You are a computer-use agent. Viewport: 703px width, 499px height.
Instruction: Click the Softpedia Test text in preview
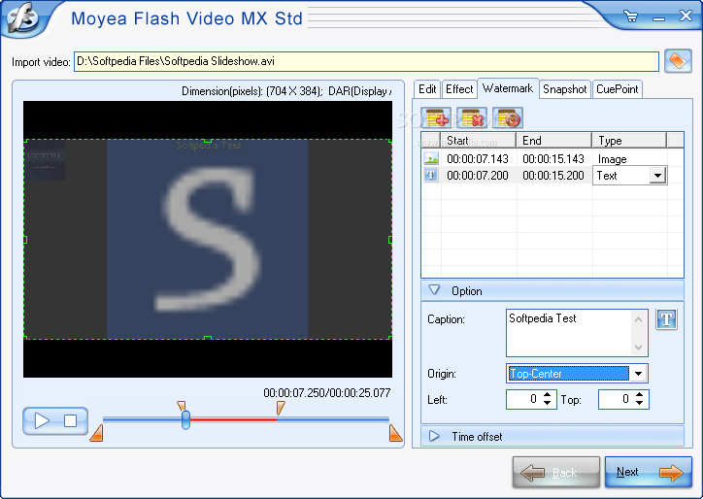click(x=209, y=146)
